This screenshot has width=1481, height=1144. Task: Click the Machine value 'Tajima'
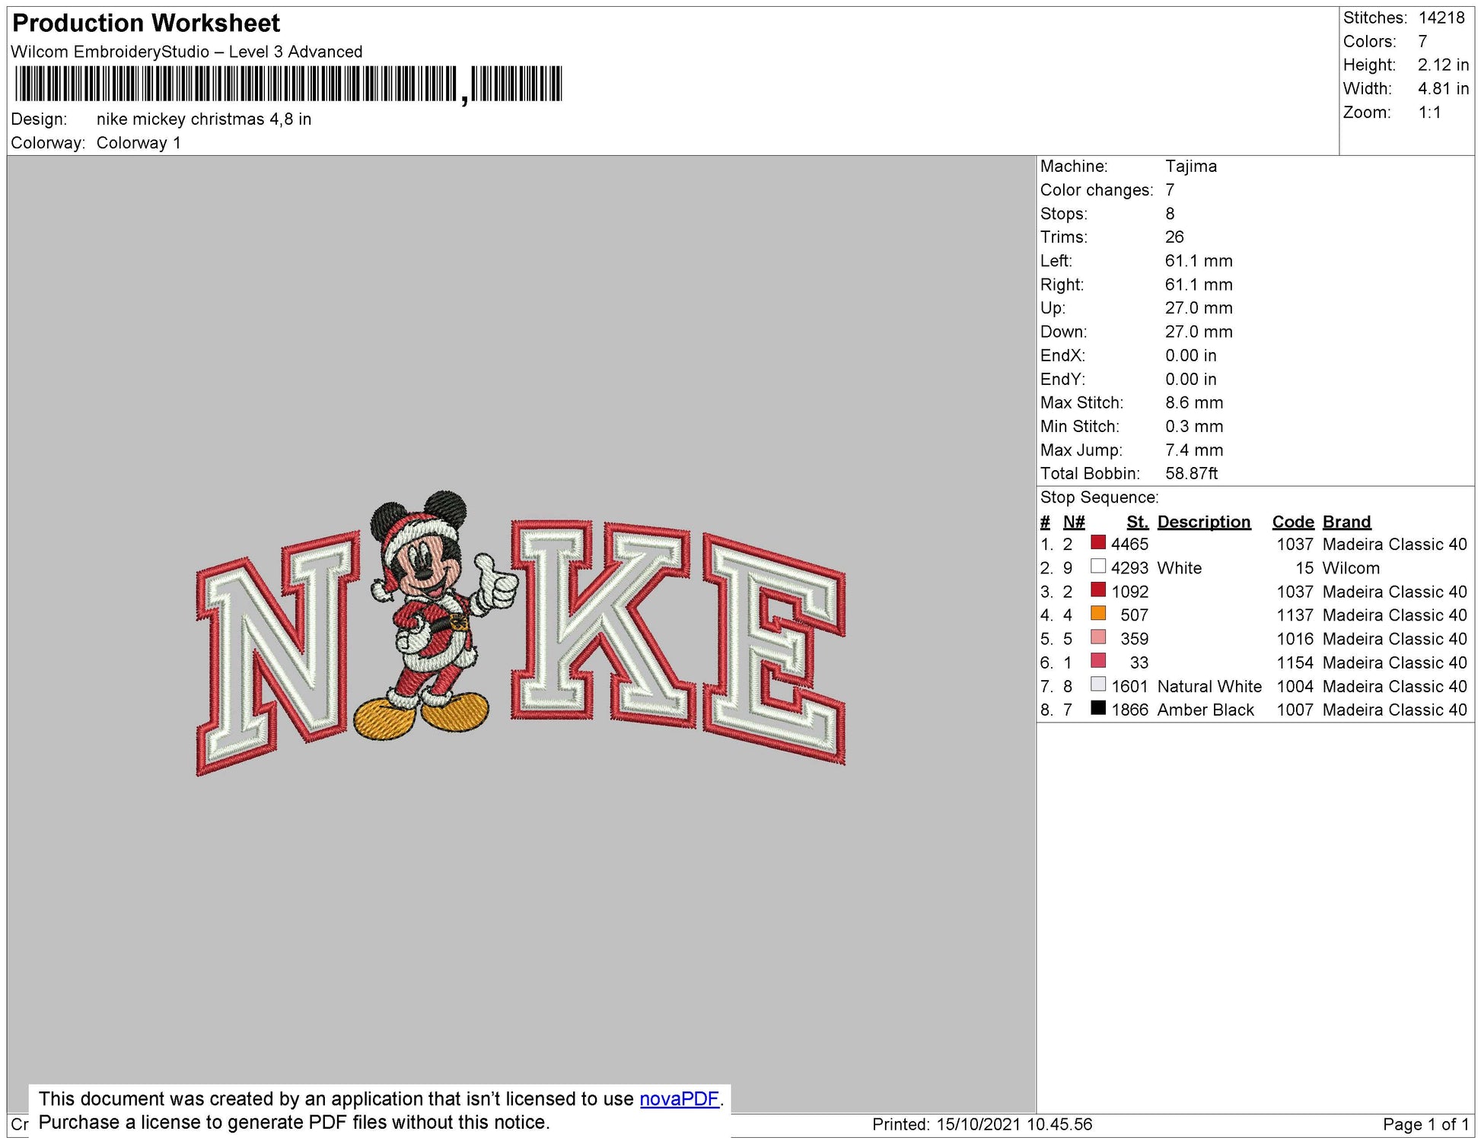pyautogui.click(x=1190, y=167)
